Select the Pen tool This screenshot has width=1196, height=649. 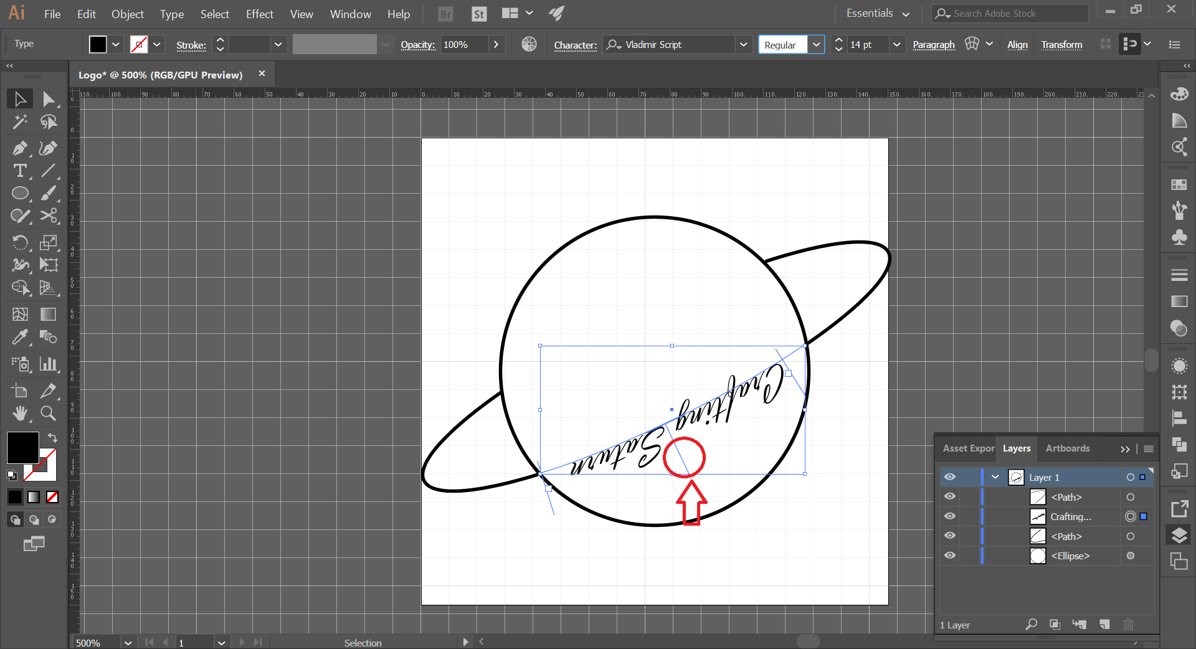[x=20, y=148]
